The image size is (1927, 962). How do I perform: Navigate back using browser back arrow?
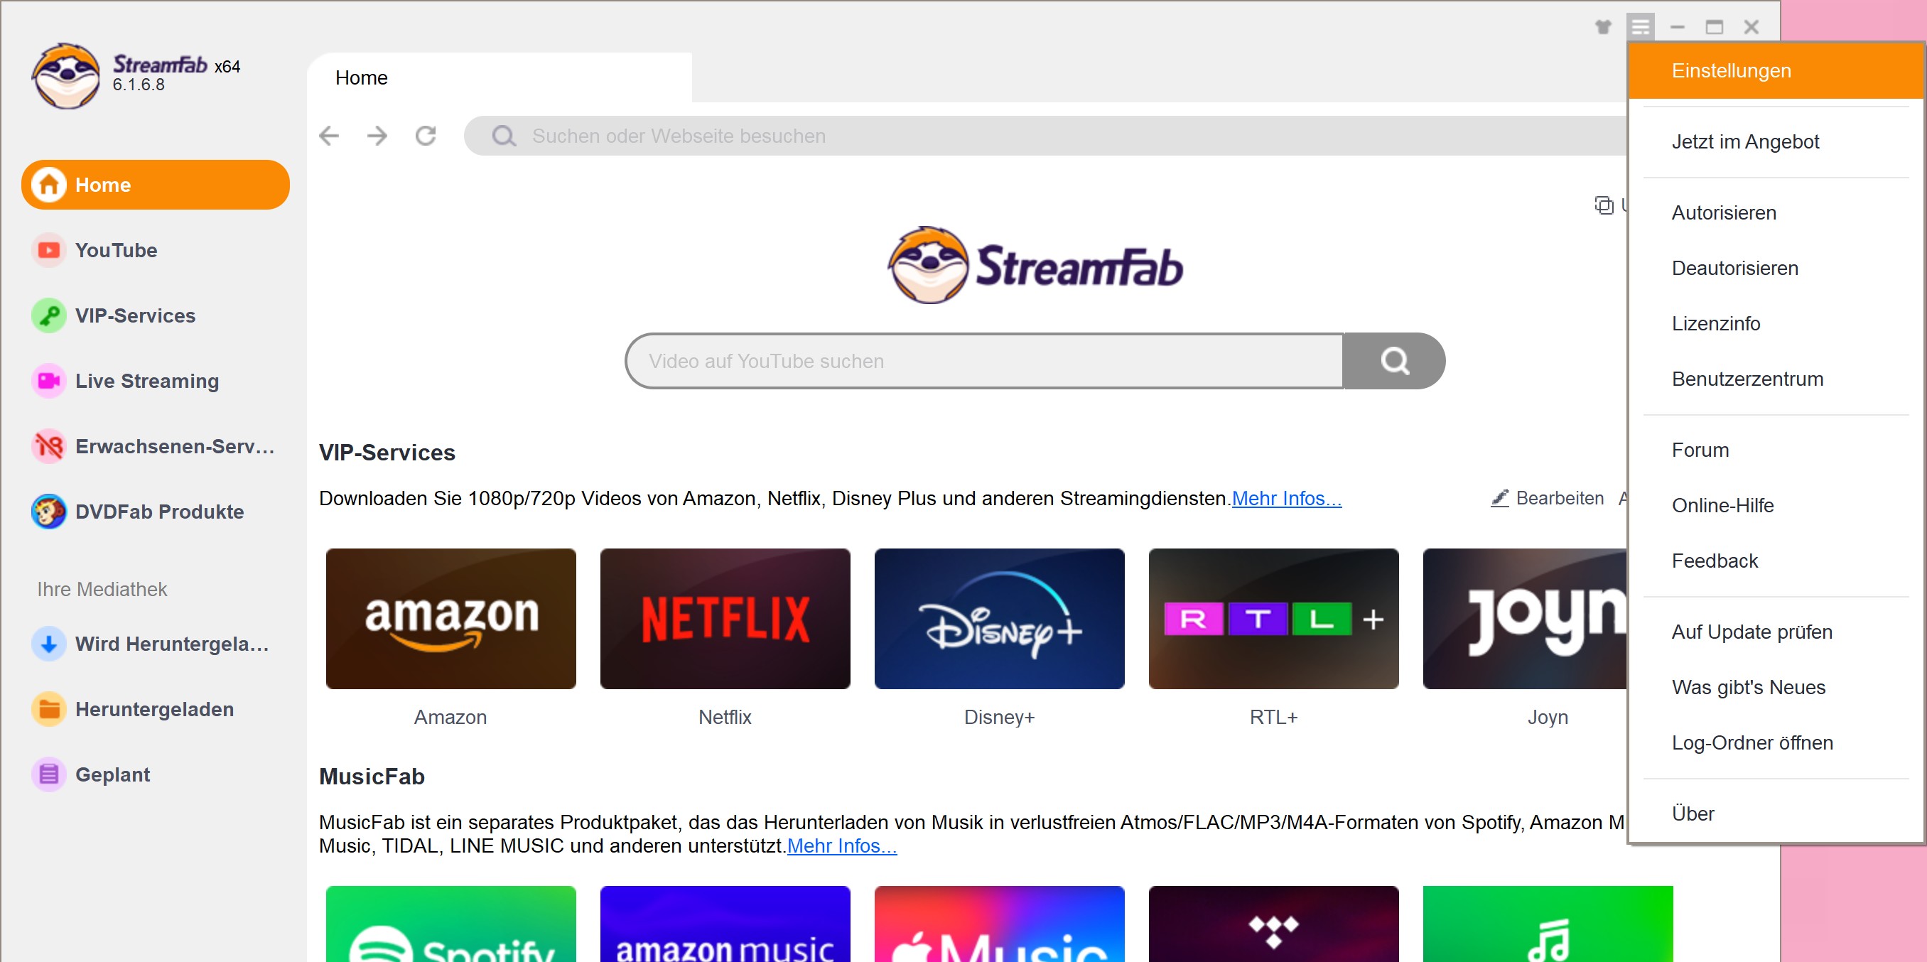pyautogui.click(x=330, y=136)
